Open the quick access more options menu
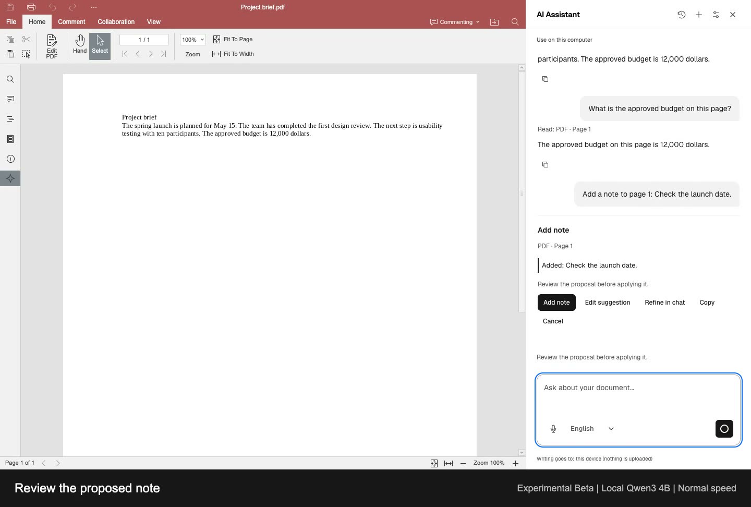 tap(94, 7)
